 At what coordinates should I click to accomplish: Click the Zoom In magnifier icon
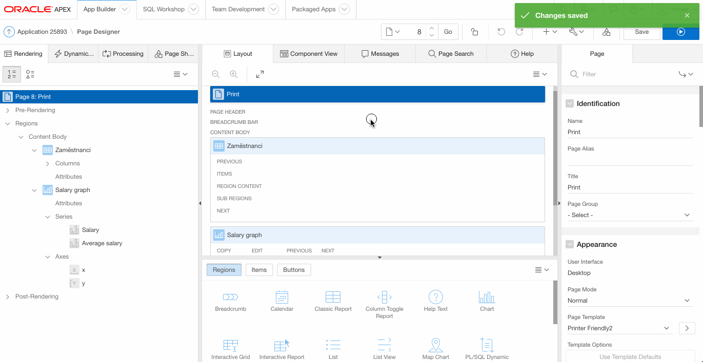[234, 74]
